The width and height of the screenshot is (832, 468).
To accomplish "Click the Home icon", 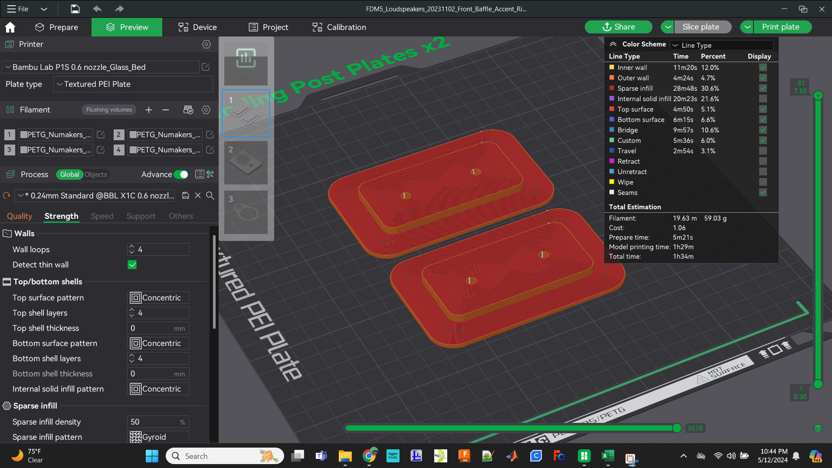I will click(x=10, y=27).
